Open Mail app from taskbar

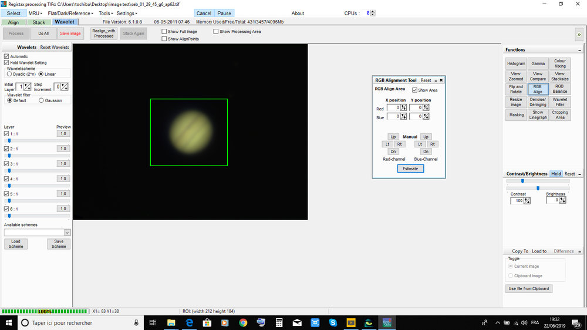pos(297,322)
